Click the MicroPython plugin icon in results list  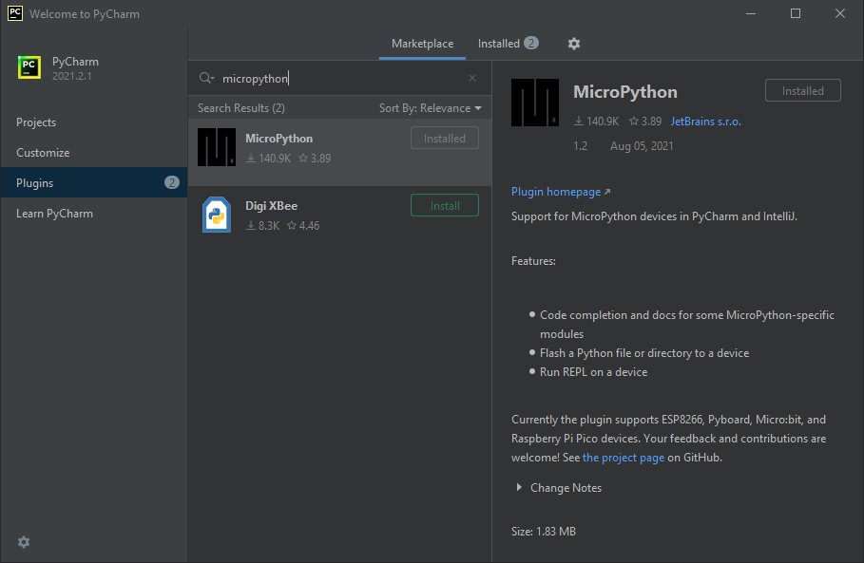tap(216, 147)
